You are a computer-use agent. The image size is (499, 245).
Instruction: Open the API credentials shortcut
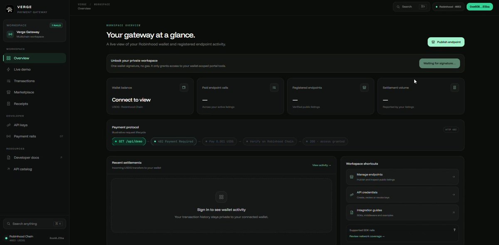402,194
